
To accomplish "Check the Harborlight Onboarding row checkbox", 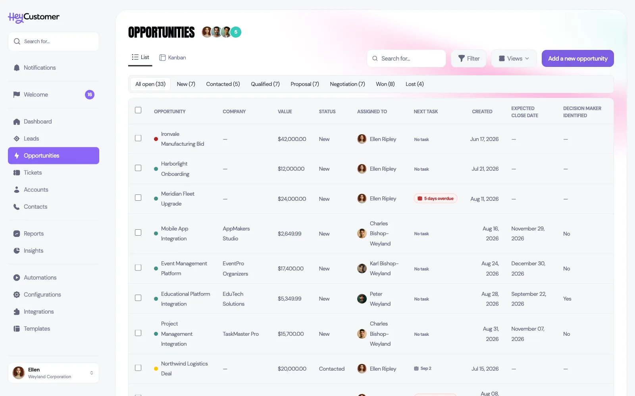I will [138, 168].
